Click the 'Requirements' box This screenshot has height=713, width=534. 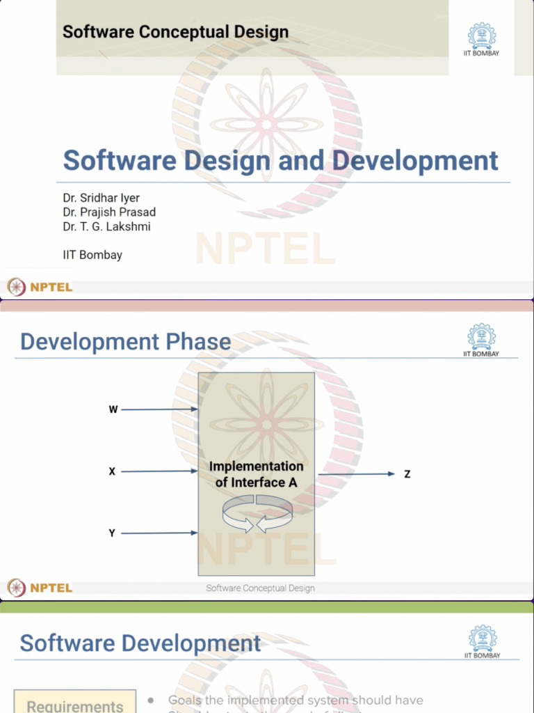pos(75,701)
